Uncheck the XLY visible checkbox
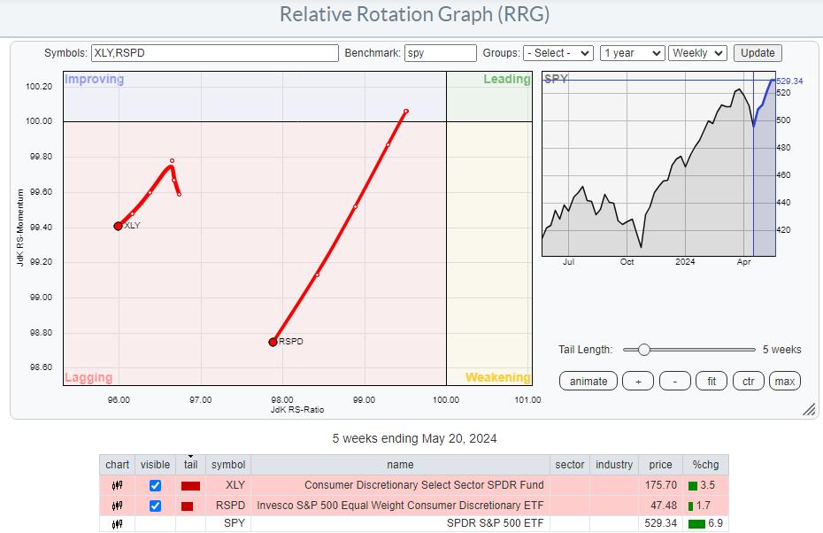 pos(156,485)
